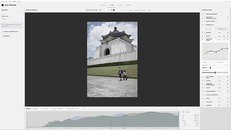Click Preset in the Tone header

coord(219,36)
